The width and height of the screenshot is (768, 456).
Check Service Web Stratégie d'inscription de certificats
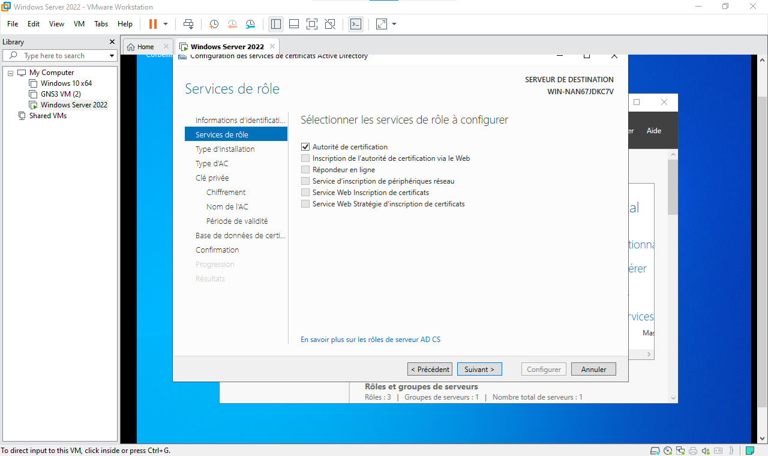(305, 204)
